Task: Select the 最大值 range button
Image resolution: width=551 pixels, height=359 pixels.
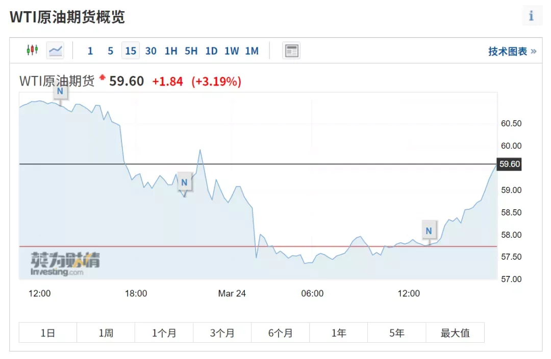Action: pos(455,333)
